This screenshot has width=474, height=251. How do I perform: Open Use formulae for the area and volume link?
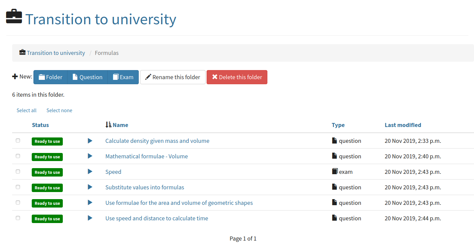pyautogui.click(x=179, y=203)
